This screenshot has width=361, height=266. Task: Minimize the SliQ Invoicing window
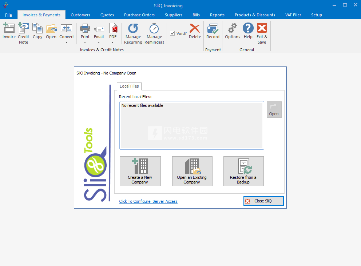(x=334, y=5)
